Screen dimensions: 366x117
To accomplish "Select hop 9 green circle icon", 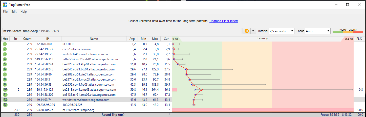I will (x=5, y=84).
